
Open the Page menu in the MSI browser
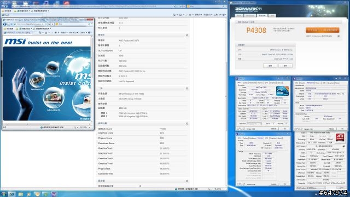tap(64, 33)
